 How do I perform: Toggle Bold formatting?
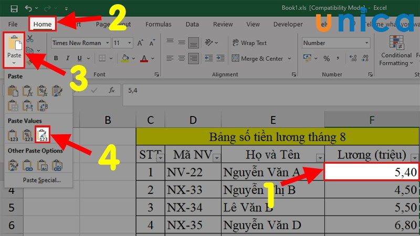tap(56, 58)
